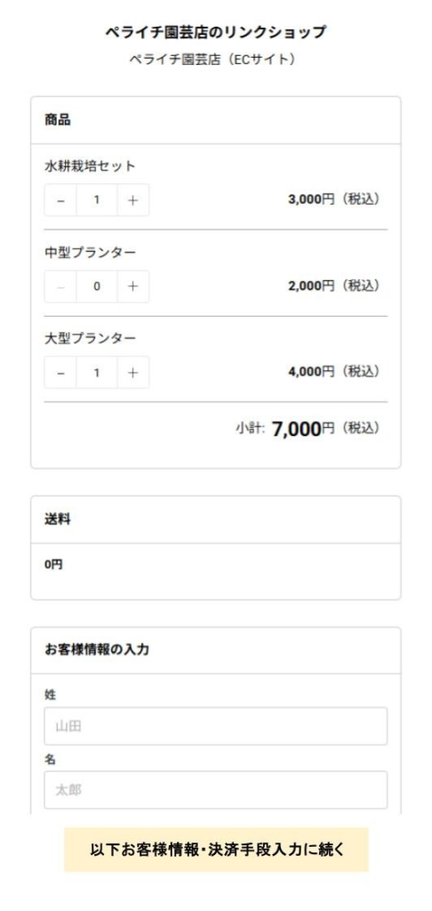The image size is (432, 911).
Task: Click 以下お客様情報・決済手段入力に続く button
Action: (216, 850)
